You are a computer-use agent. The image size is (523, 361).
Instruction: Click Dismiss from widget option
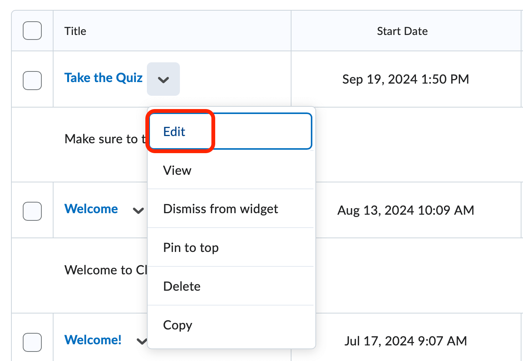tap(221, 209)
